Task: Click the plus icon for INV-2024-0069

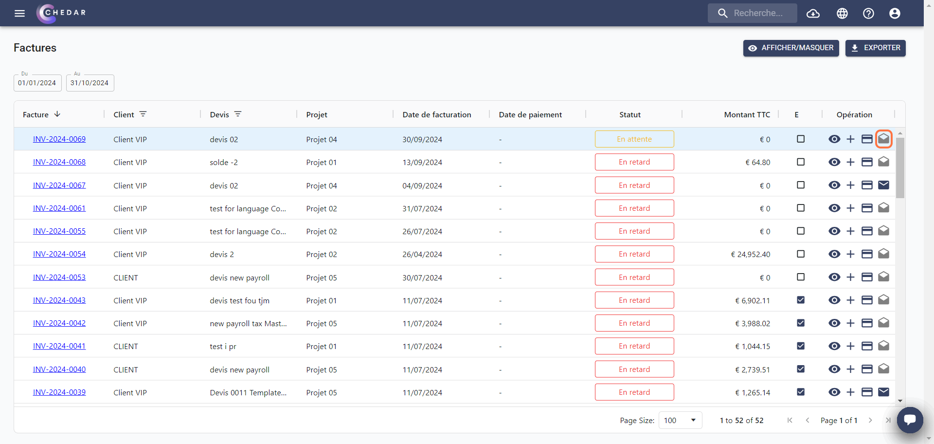Action: [x=850, y=139]
